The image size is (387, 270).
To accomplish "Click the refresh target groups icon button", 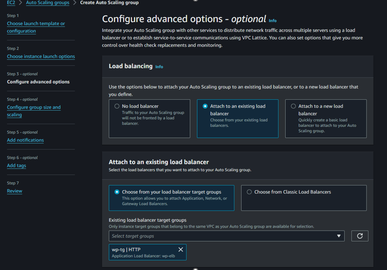I will (360, 236).
